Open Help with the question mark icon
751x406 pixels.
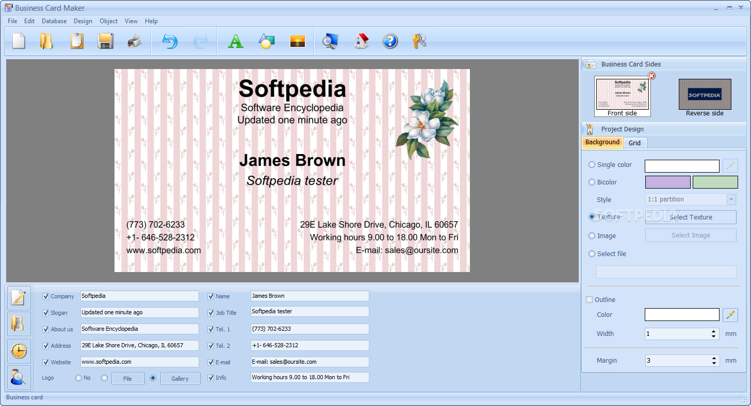tap(390, 41)
